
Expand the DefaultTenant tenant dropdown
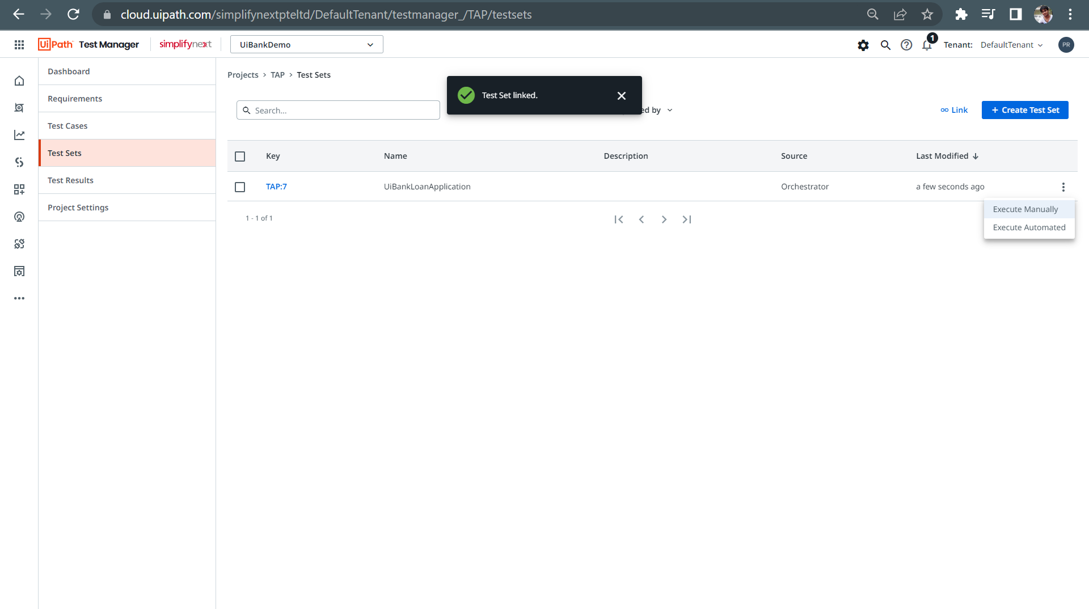(1012, 45)
